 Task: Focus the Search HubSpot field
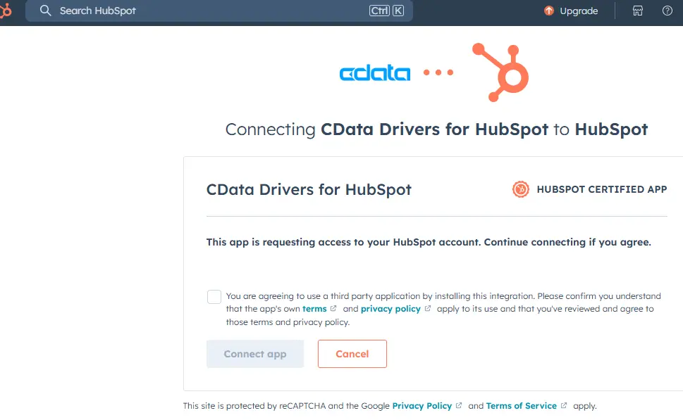(x=211, y=11)
